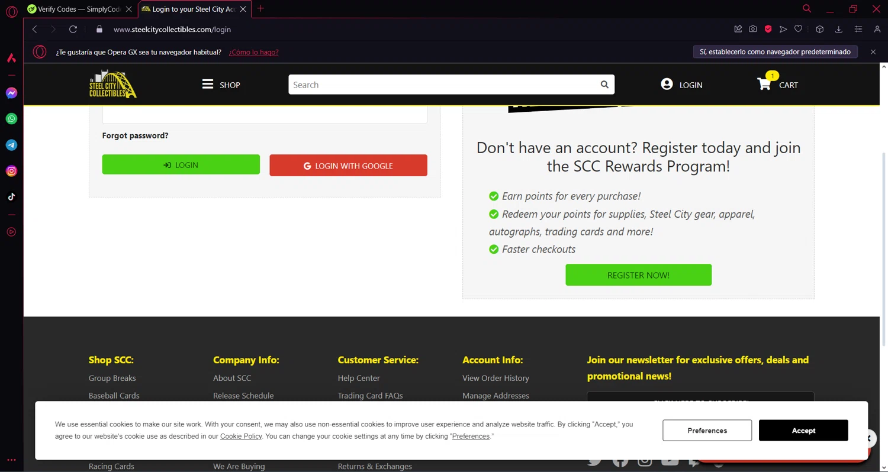Open Aria AI in the sidebar

click(11, 58)
